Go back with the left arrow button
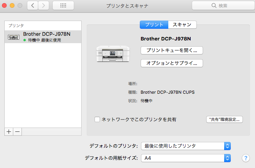This screenshot has height=168, width=255. coord(32,5)
